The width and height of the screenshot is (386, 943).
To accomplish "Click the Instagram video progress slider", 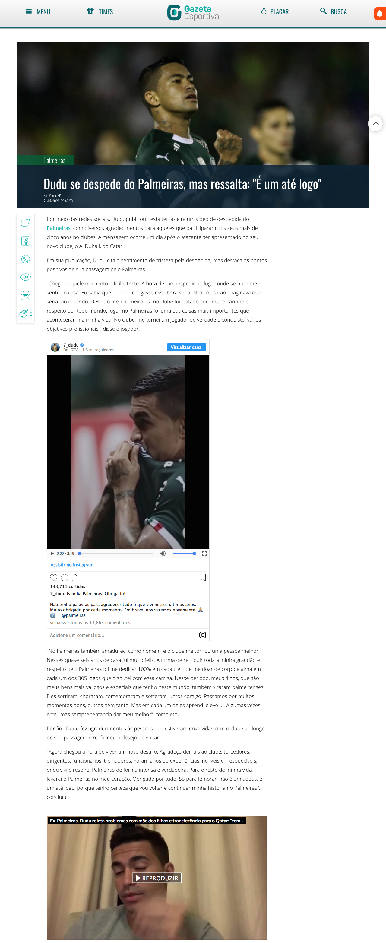I will pyautogui.click(x=115, y=554).
